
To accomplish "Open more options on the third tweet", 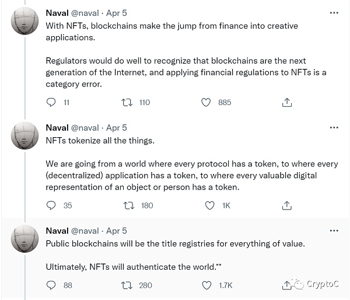I will (x=334, y=231).
